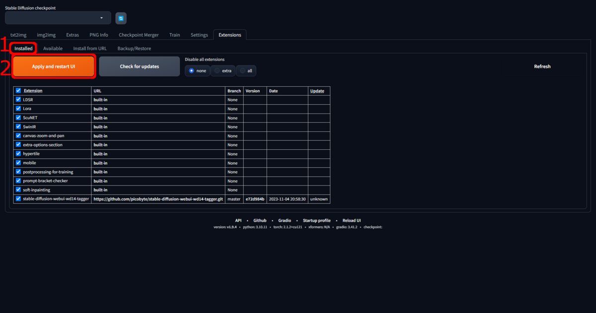Open the API footer link
The image size is (596, 313).
(x=238, y=220)
